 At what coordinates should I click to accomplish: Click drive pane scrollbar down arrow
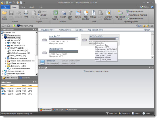[153, 58]
